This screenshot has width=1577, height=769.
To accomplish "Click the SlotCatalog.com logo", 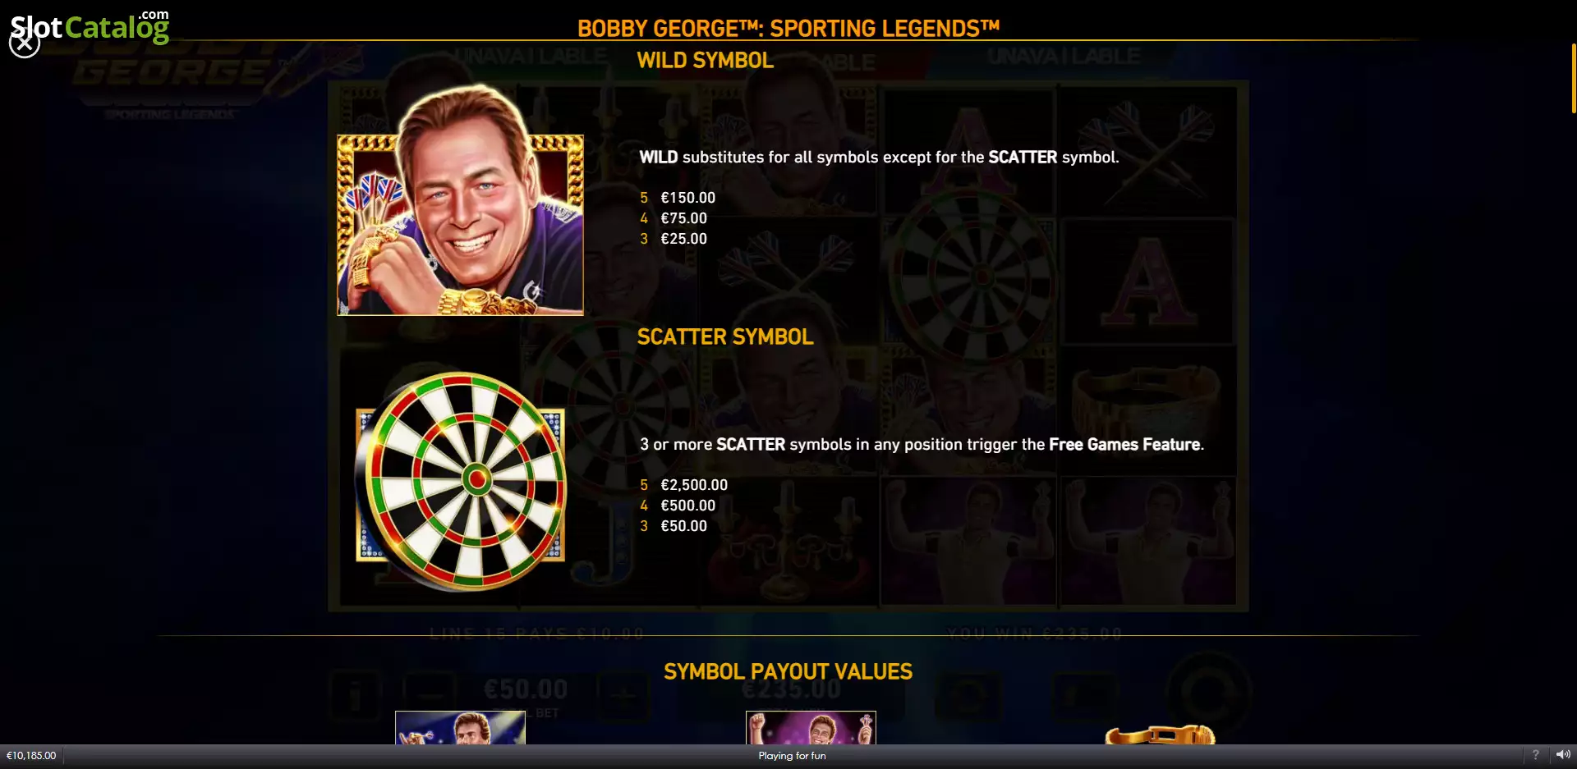I will 90,26.
